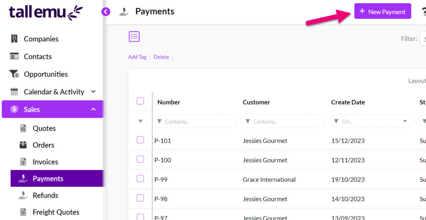Click the date 12/11/2023
Image resolution: width=426 pixels, height=220 pixels.
coord(348,160)
